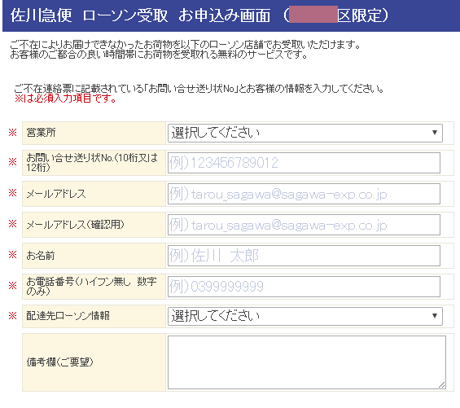This screenshot has height=408, width=460.
Task: Click the required mark beside 営業所
Action: tap(12, 133)
